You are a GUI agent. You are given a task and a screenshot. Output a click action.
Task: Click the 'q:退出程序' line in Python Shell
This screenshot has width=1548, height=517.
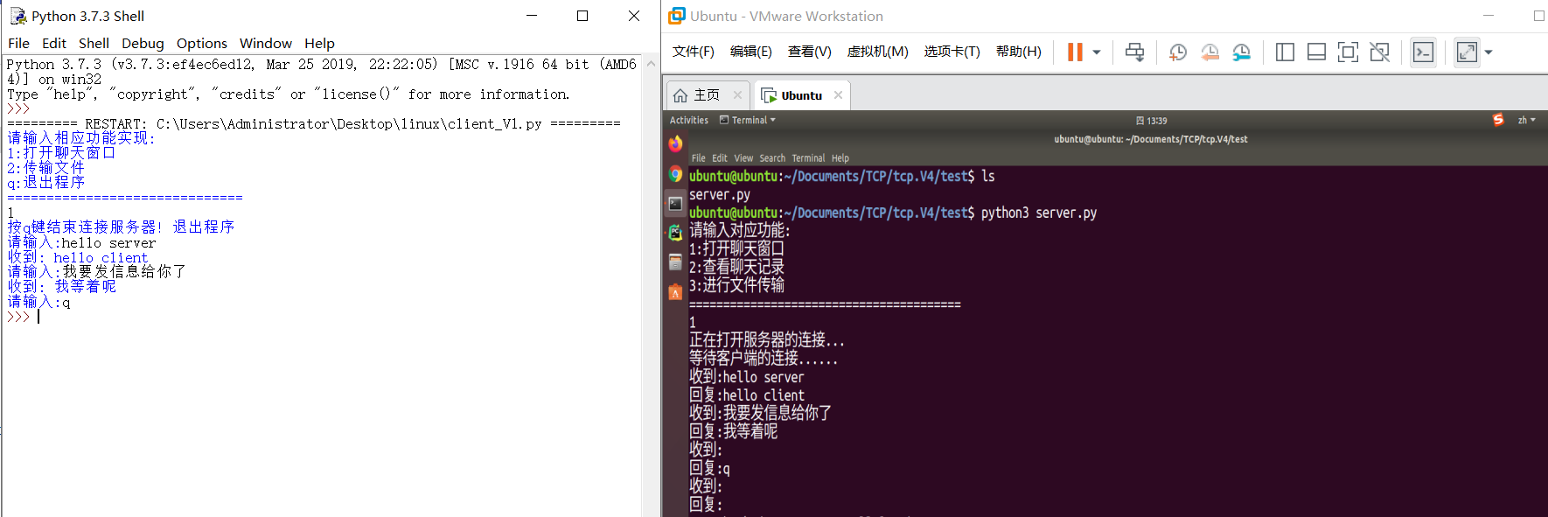tap(45, 183)
